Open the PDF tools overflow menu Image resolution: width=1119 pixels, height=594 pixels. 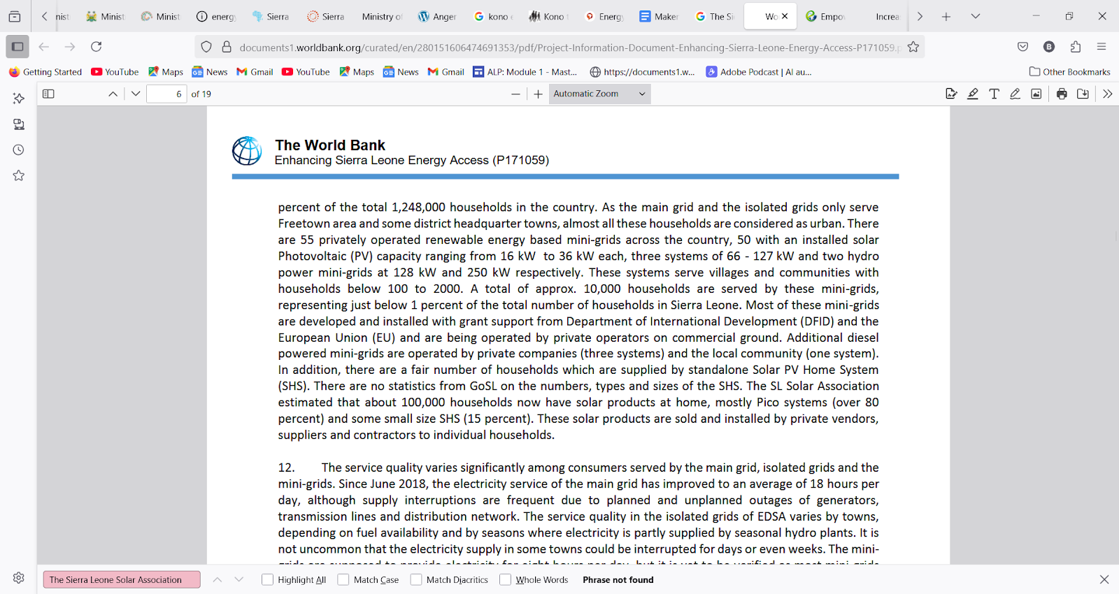click(1107, 94)
